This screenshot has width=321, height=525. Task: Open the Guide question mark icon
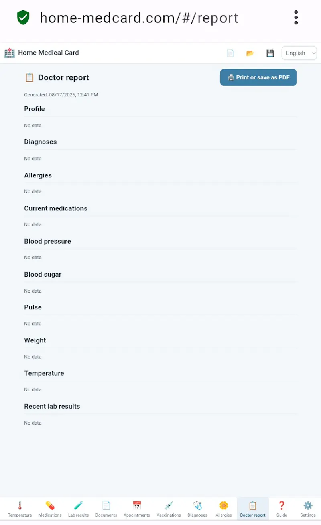tap(282, 509)
